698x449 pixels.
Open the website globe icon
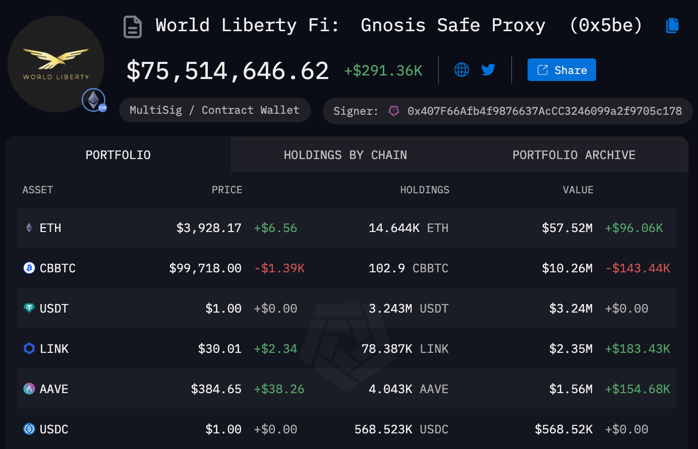click(461, 69)
